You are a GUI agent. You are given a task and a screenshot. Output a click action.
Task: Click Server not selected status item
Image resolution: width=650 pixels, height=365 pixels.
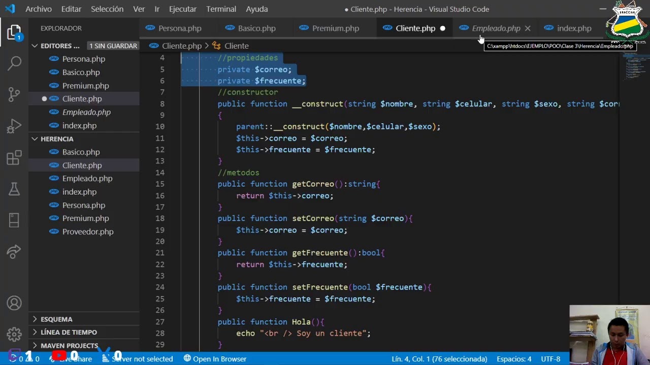pos(138,359)
